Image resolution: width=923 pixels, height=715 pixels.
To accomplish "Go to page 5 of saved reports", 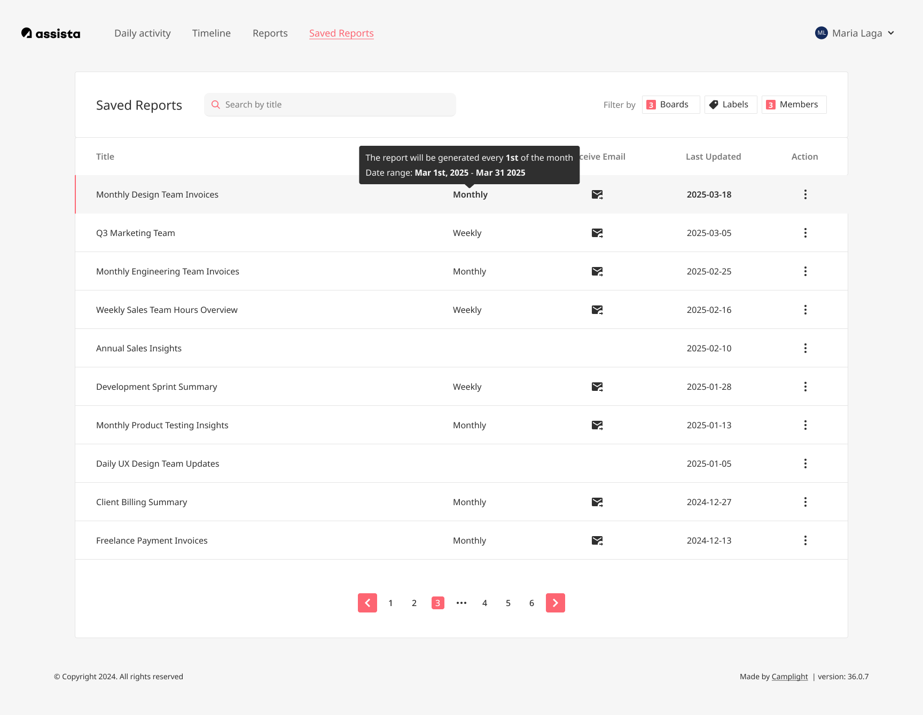I will (508, 603).
